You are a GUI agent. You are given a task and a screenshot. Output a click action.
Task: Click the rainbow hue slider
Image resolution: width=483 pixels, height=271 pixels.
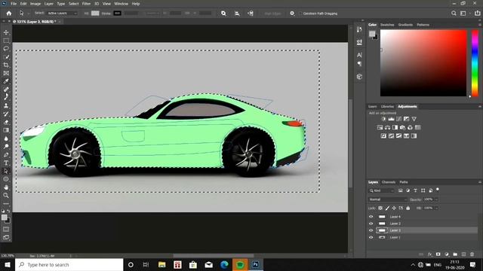tap(475, 63)
